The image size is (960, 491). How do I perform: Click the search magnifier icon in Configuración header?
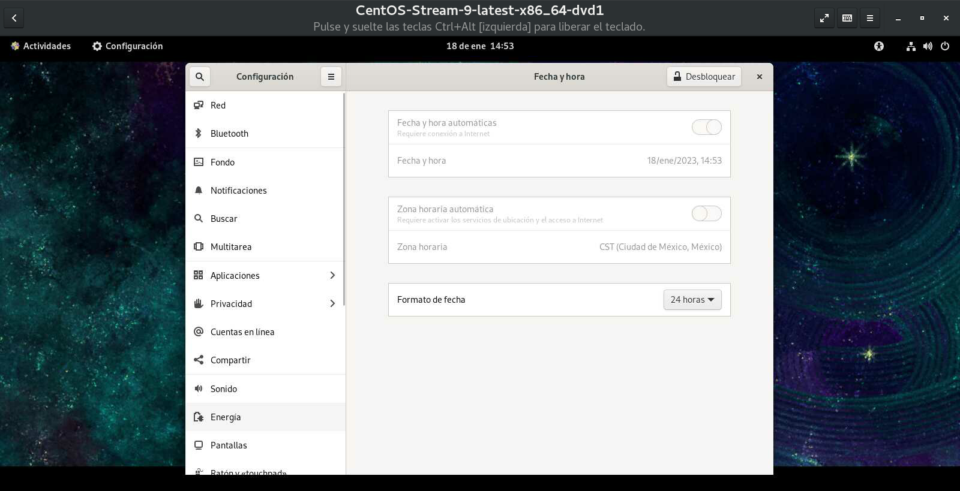click(200, 77)
